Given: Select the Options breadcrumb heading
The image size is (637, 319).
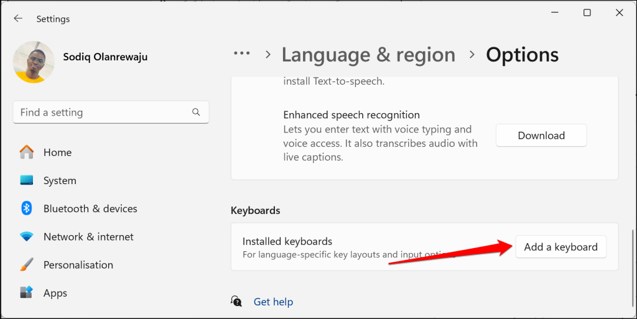Looking at the screenshot, I should click(523, 55).
